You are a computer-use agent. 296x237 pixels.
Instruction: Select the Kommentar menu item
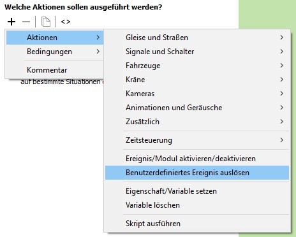[x=55, y=70]
